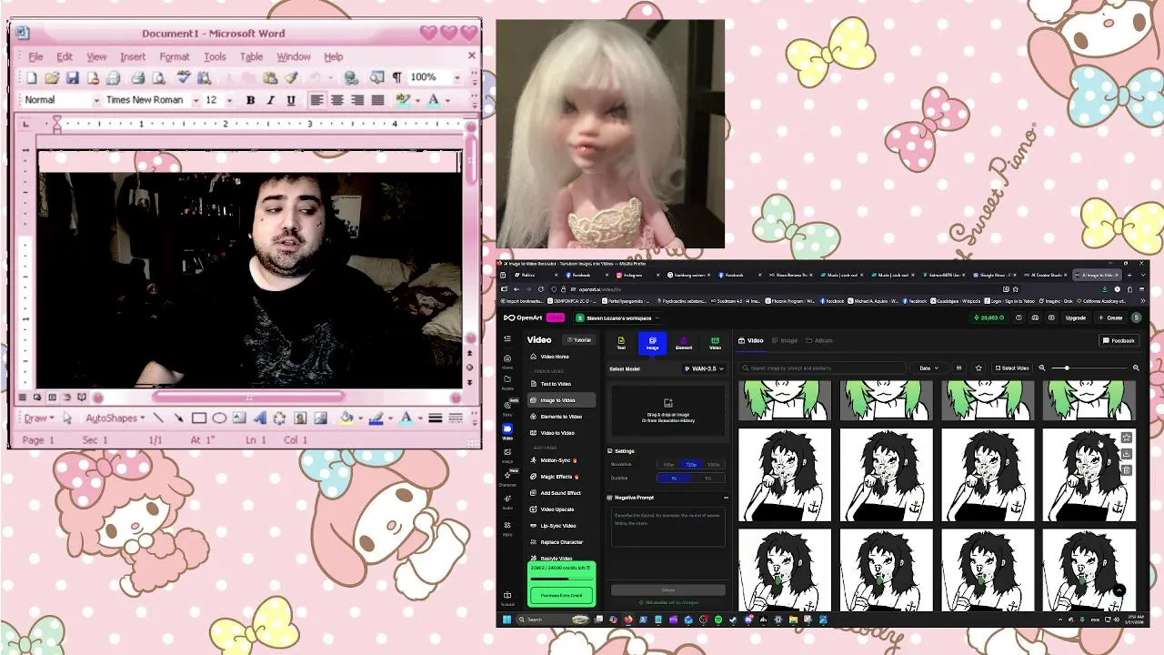Click the Upgrade button in OpenArt

(x=1076, y=317)
